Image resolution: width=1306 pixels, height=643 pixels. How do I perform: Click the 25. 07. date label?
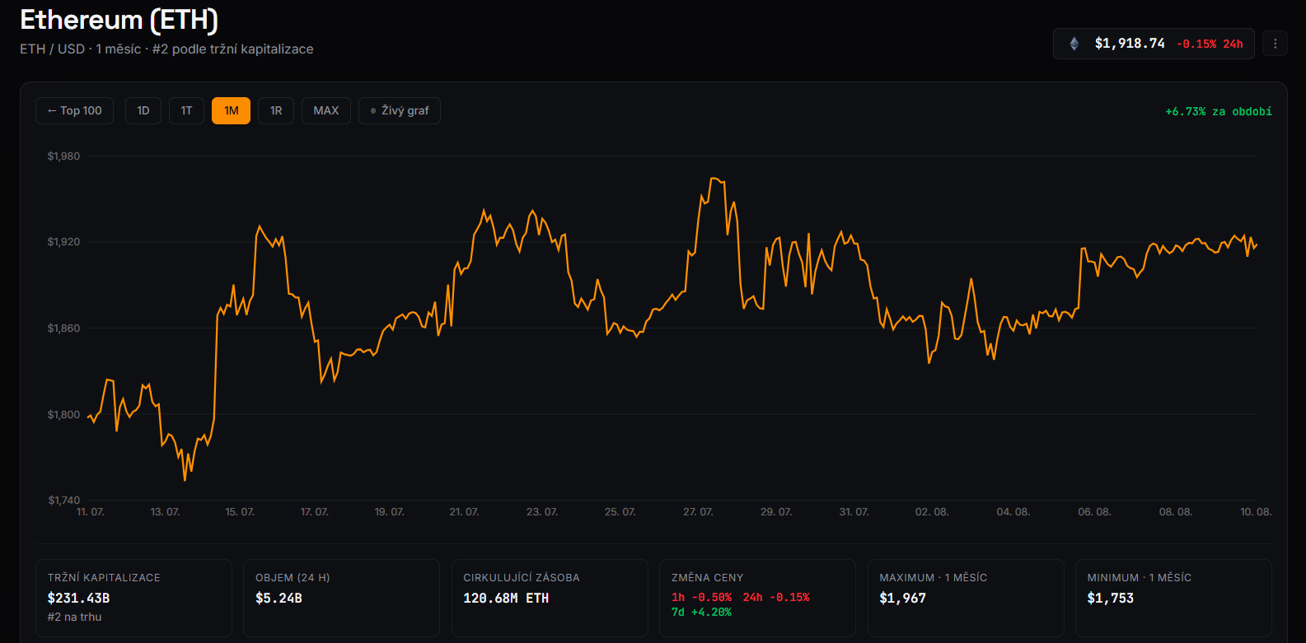[620, 512]
